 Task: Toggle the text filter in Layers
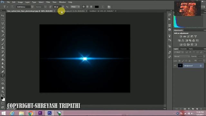[194, 52]
